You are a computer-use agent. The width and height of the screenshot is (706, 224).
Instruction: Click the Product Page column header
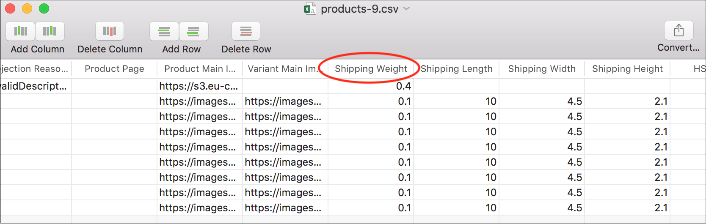pyautogui.click(x=114, y=69)
